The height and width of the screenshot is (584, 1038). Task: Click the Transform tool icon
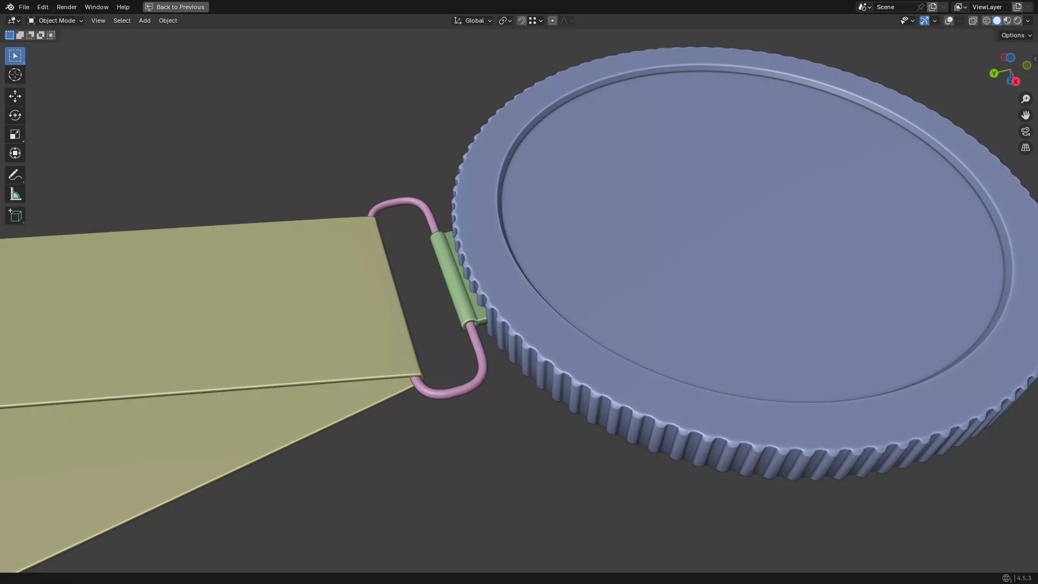tap(15, 153)
